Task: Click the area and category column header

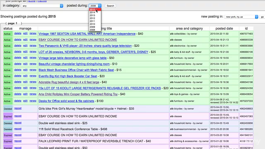Action: (x=189, y=29)
